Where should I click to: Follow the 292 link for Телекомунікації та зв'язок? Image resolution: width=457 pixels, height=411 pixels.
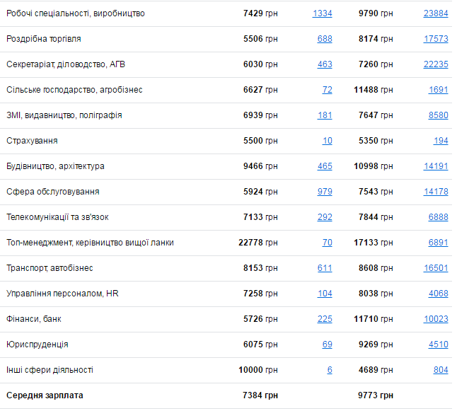325,217
